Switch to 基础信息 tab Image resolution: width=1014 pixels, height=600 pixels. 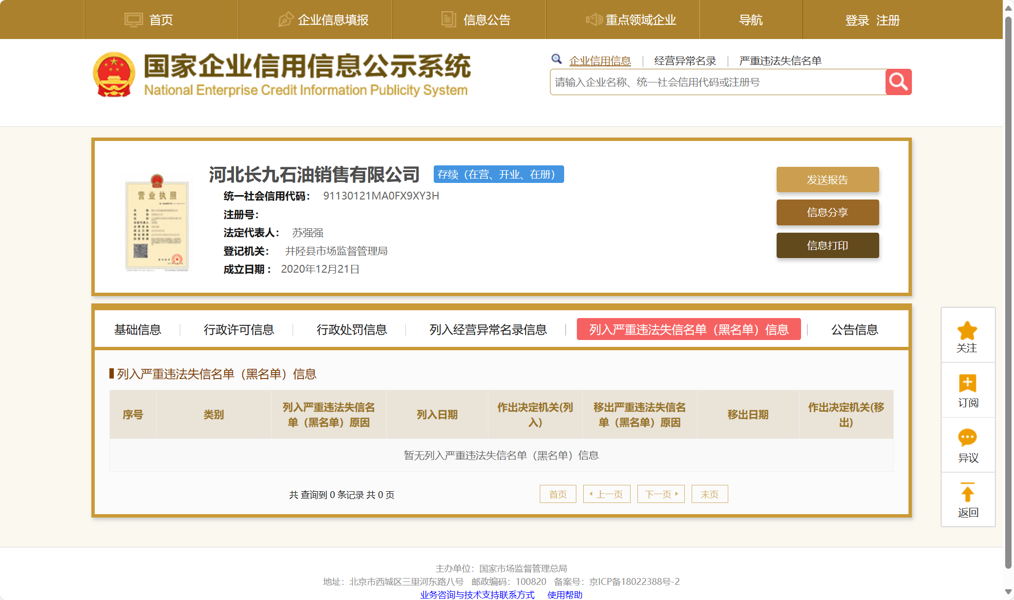tap(138, 330)
